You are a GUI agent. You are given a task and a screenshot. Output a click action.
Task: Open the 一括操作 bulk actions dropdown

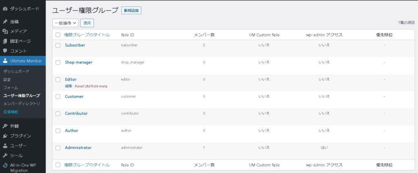65,23
